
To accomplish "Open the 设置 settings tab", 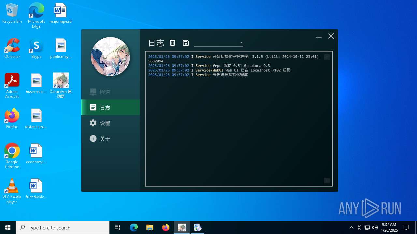I will [x=110, y=123].
